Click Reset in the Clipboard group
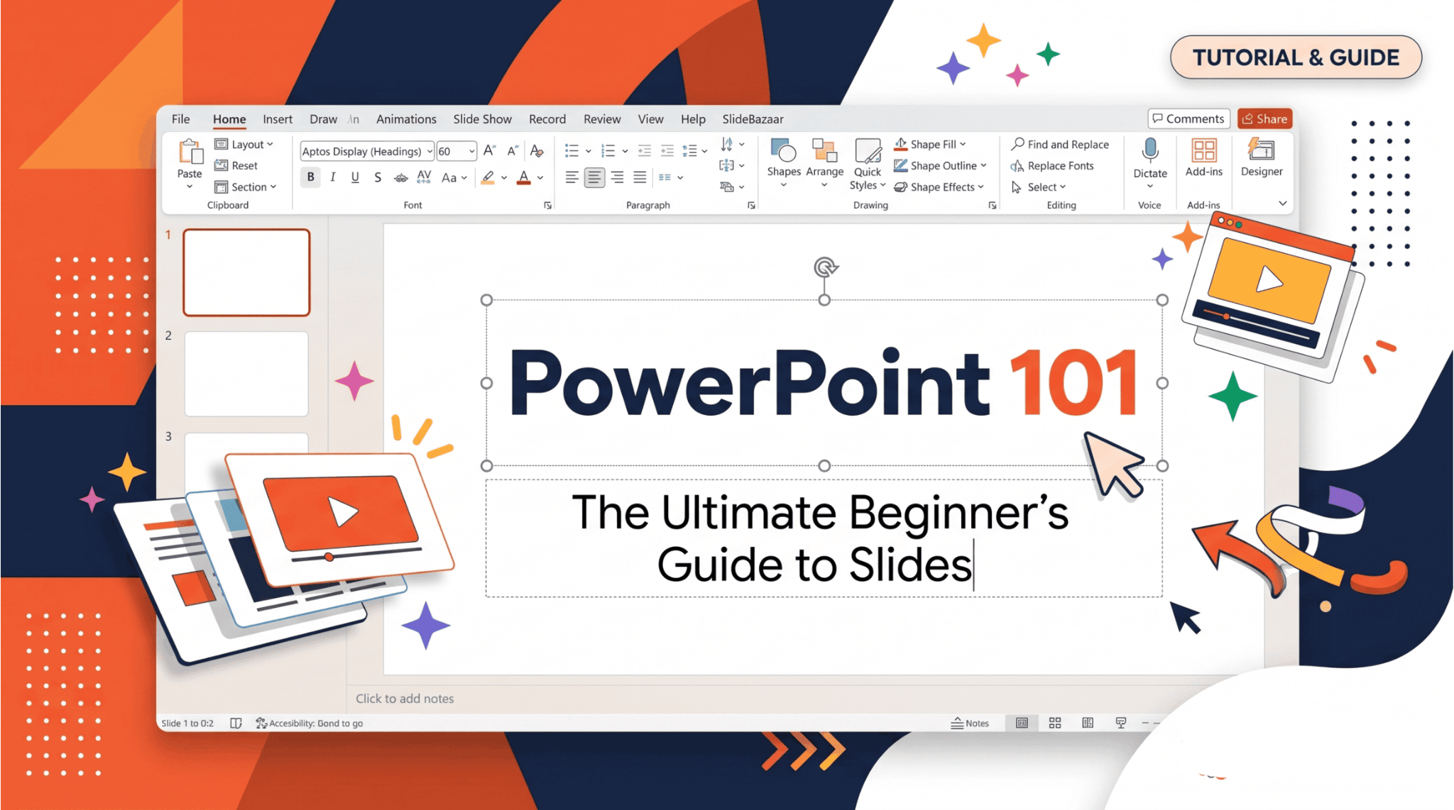The width and height of the screenshot is (1454, 810). tap(236, 165)
